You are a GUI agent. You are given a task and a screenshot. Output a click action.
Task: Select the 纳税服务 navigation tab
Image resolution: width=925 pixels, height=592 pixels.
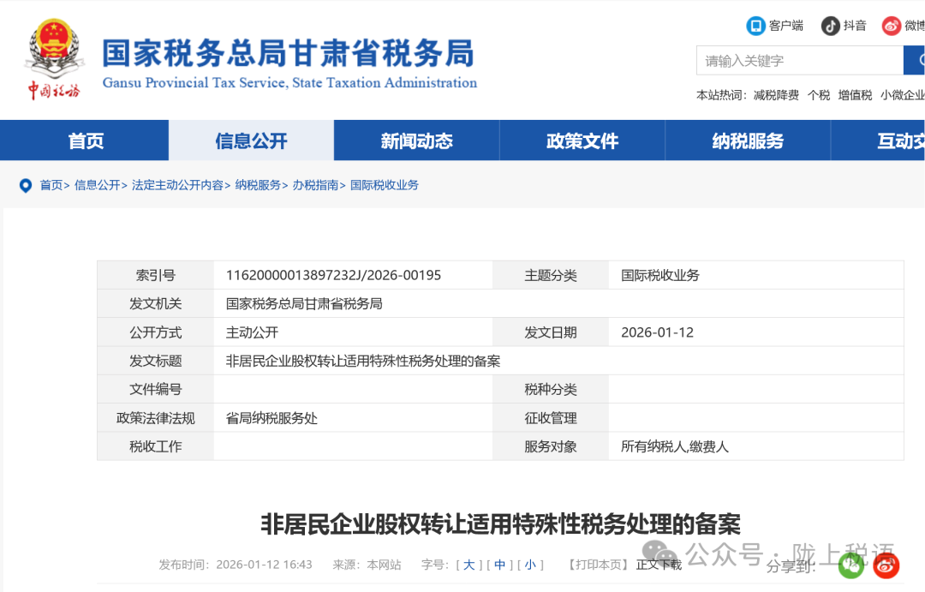coord(748,141)
